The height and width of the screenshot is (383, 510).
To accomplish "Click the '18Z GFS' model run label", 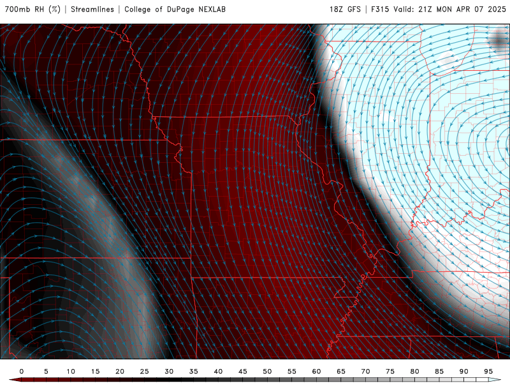I will tap(345, 9).
